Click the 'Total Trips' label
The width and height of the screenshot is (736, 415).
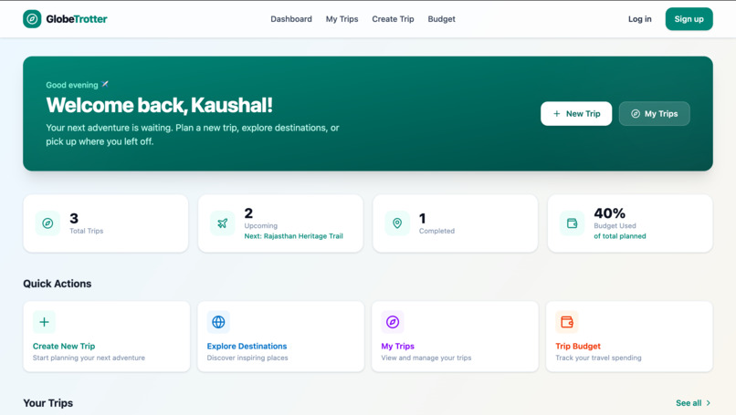pyautogui.click(x=87, y=231)
